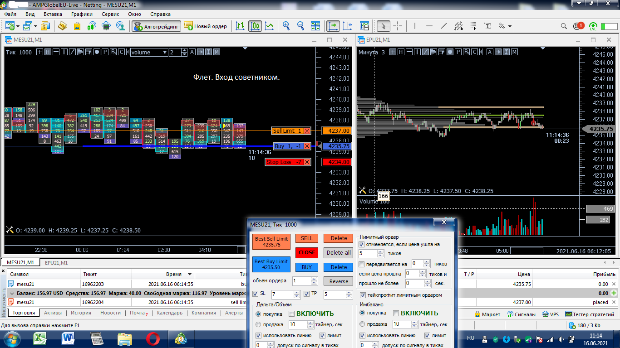Open the Графики menu
Screen dimensions: 620x348
pyautogui.click(x=82, y=14)
